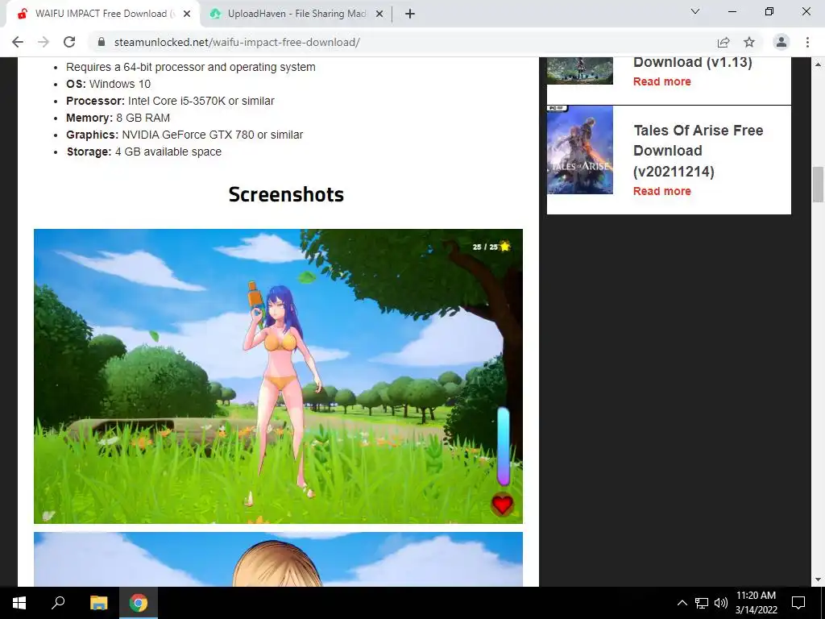Open the clock showing 11:20 AM
This screenshot has width=825, height=619.
tap(756, 603)
